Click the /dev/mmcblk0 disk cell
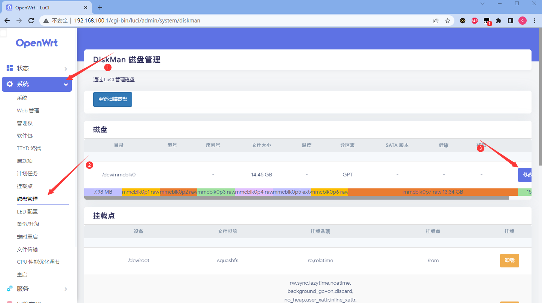The image size is (542, 303). click(x=119, y=175)
